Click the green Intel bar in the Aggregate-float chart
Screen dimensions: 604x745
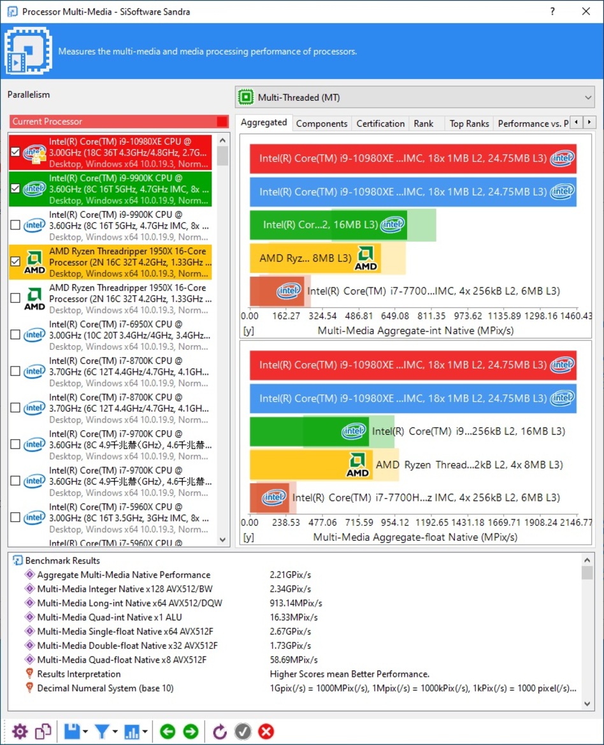click(309, 431)
